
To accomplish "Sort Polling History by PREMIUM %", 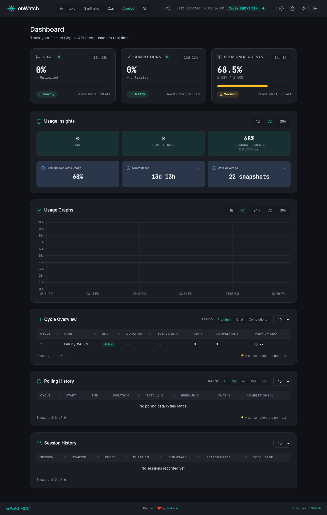I will coord(196,395).
